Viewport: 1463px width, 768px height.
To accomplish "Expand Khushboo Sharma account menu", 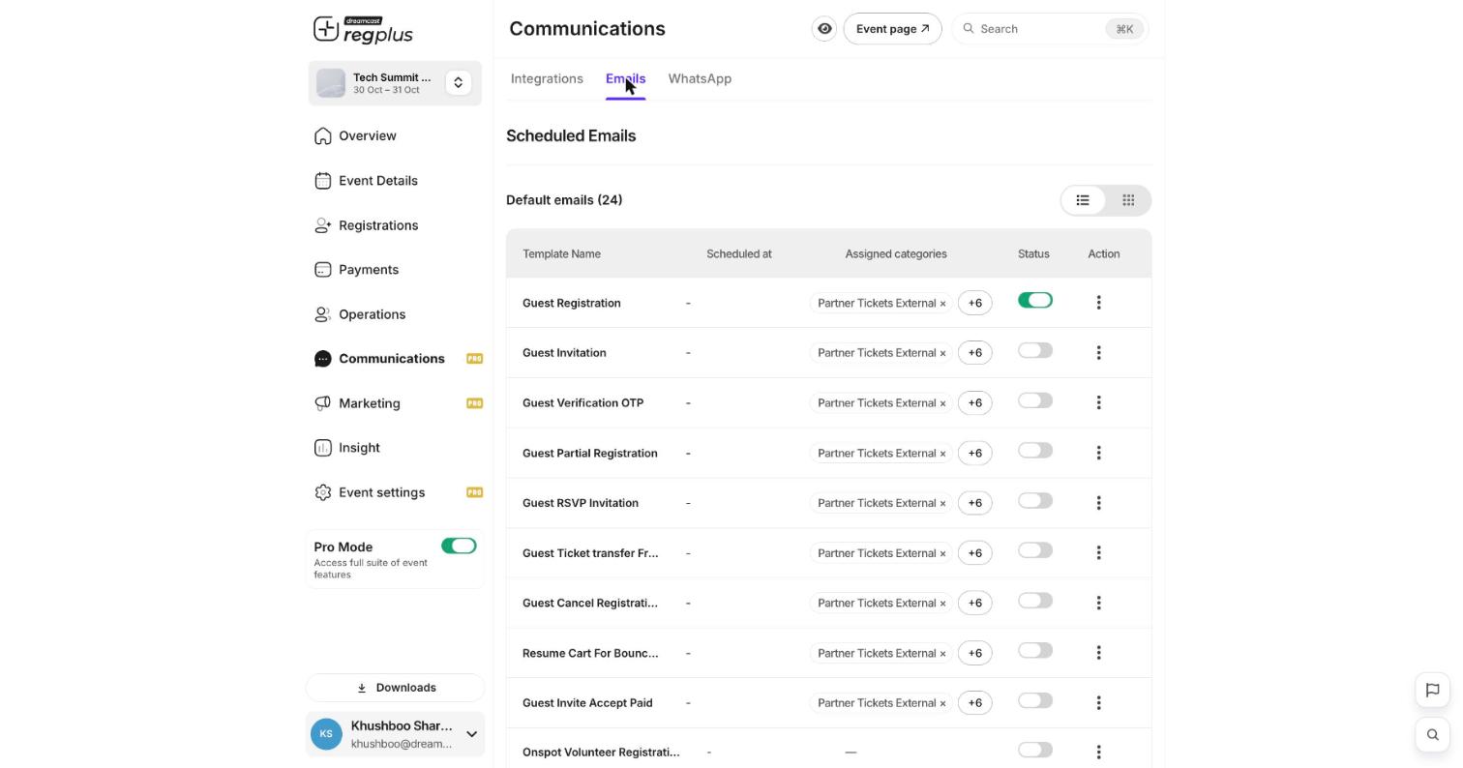I will [471, 734].
